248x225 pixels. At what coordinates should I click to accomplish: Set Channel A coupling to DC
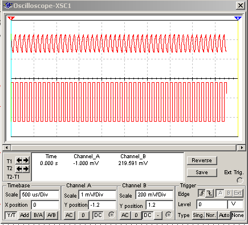(x=98, y=215)
